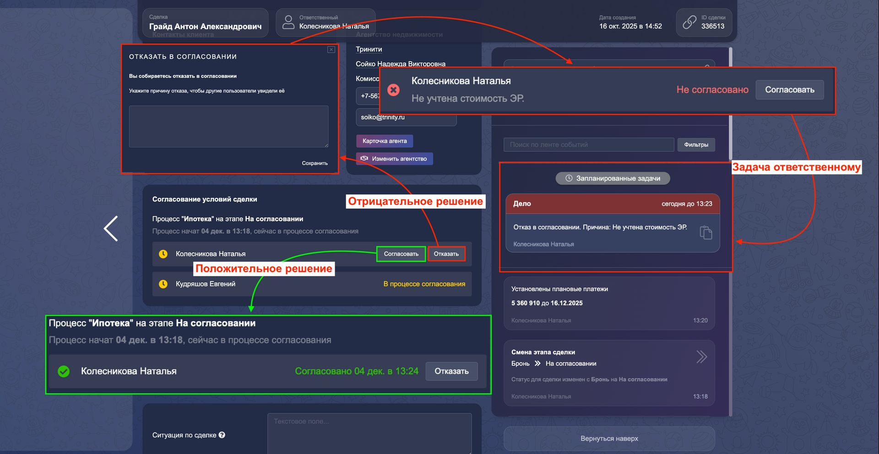Click the clock icon in Запланированные задачи
Screen dimensions: 879x454
click(569, 178)
